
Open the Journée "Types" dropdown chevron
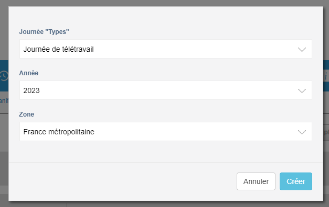coord(302,49)
